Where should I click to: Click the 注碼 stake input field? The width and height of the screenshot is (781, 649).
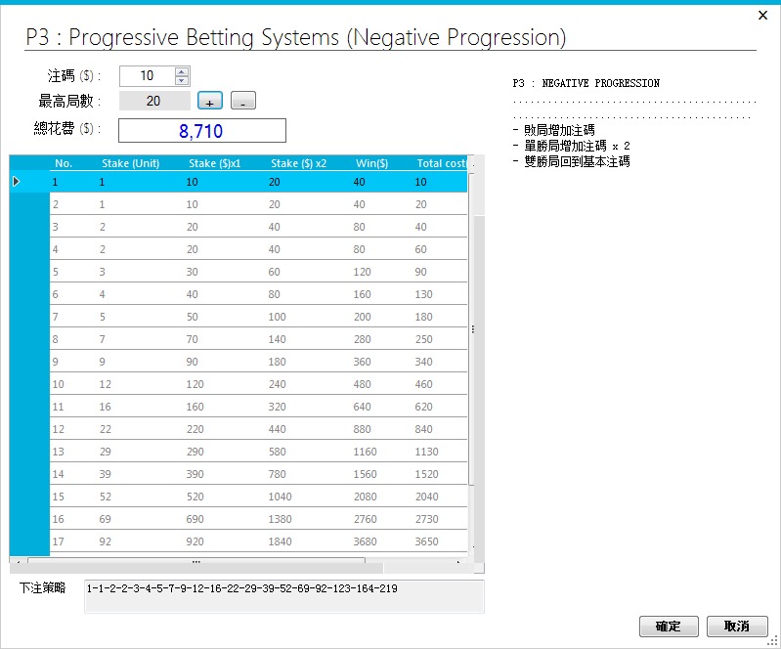147,76
